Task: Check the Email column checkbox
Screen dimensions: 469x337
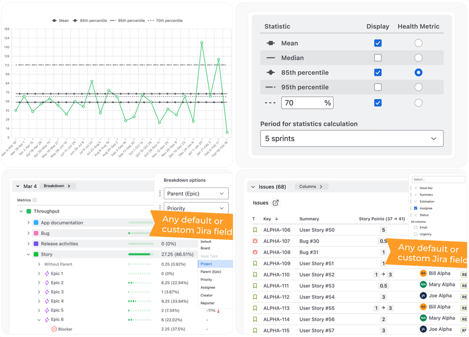Action: coord(415,227)
